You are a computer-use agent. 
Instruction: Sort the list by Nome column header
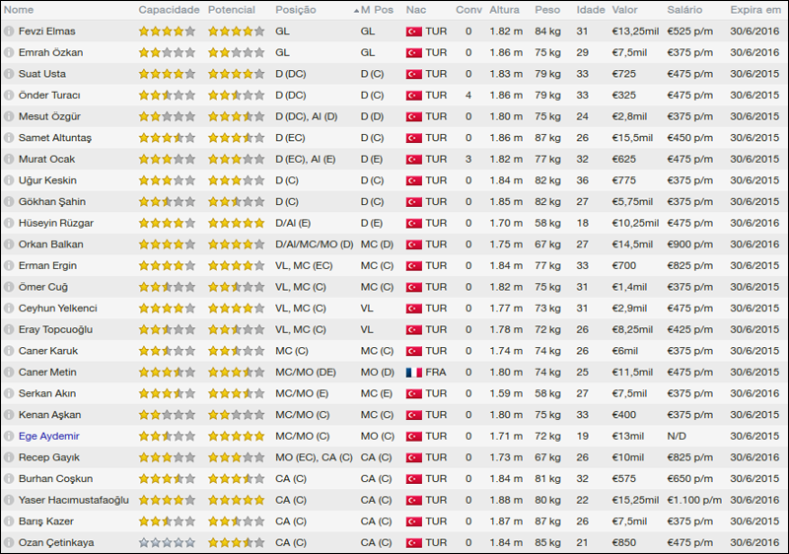tap(19, 10)
